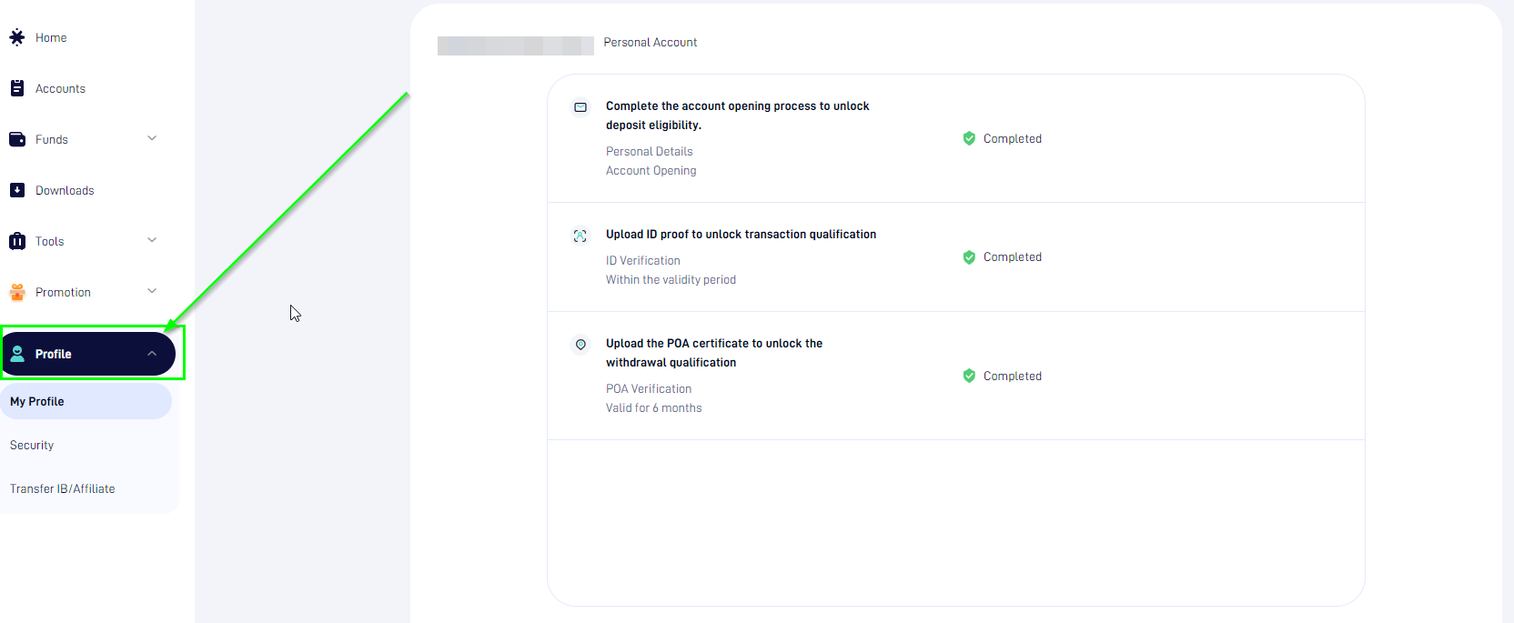Click the account opening card icon
This screenshot has height=623, width=1514.
[580, 107]
